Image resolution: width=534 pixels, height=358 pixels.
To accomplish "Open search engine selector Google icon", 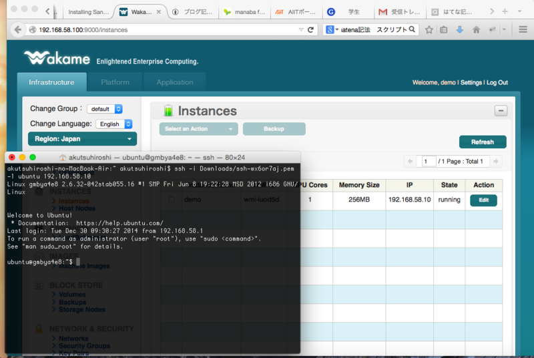I will pyautogui.click(x=332, y=29).
